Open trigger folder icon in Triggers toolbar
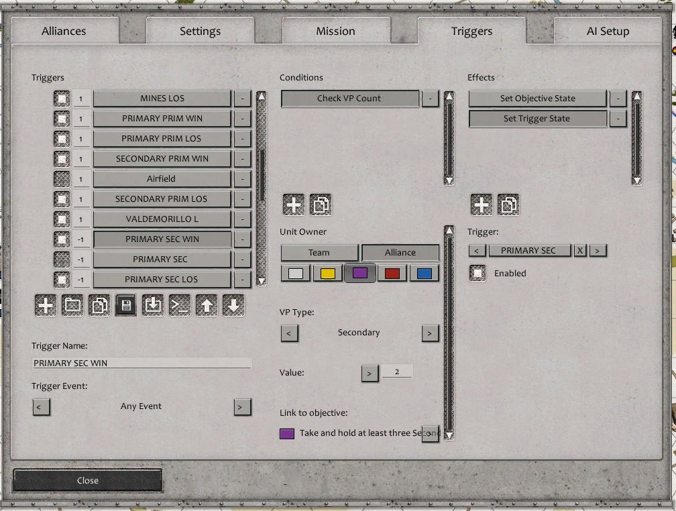 pyautogui.click(x=72, y=306)
